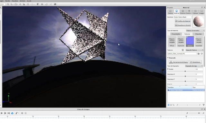Click Herramienta de Mapeo button
Image resolution: width=206 pixels, height=123 pixels.
click(x=179, y=62)
